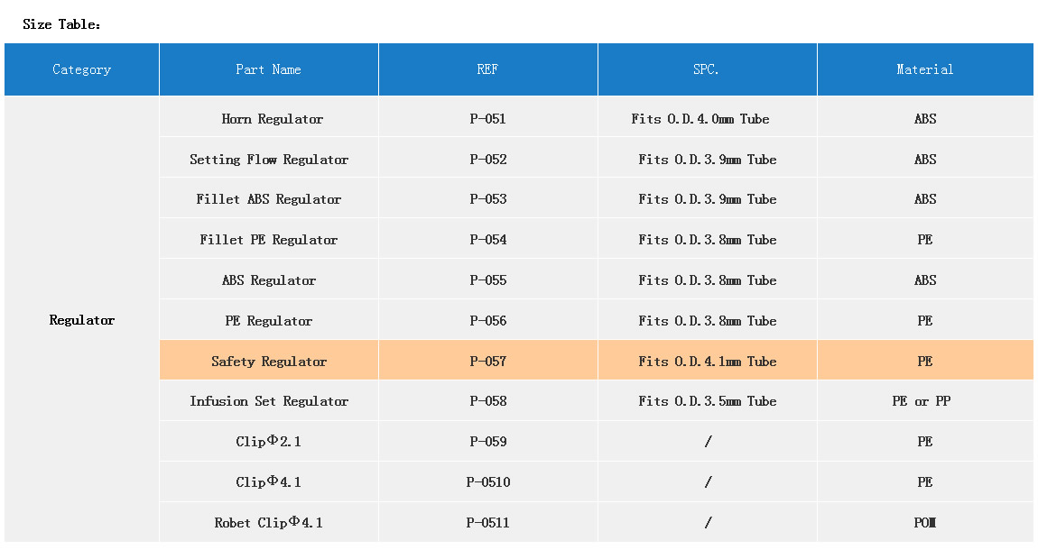Select the Infusion Set Regulator cell
1038x550 pixels.
click(268, 401)
